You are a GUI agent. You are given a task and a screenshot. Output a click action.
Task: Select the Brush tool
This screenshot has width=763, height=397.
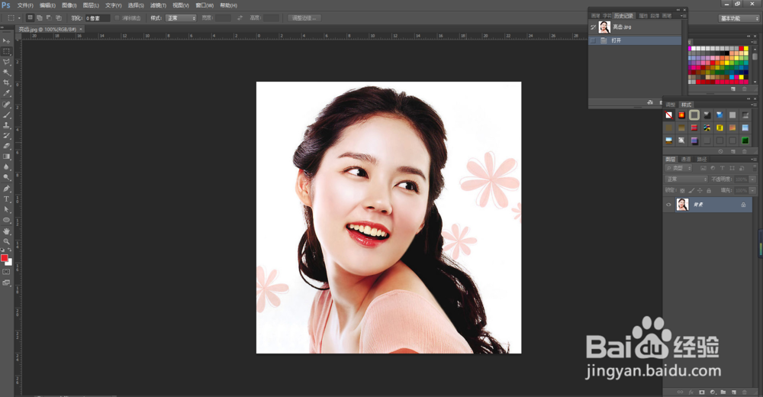point(6,115)
